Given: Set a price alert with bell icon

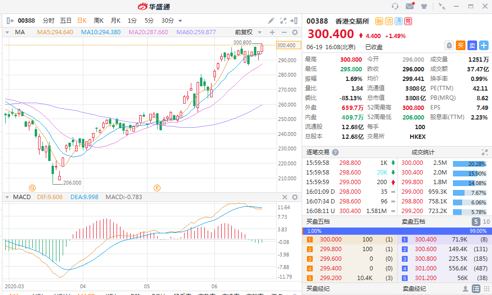Looking at the screenshot, I should click(449, 45).
